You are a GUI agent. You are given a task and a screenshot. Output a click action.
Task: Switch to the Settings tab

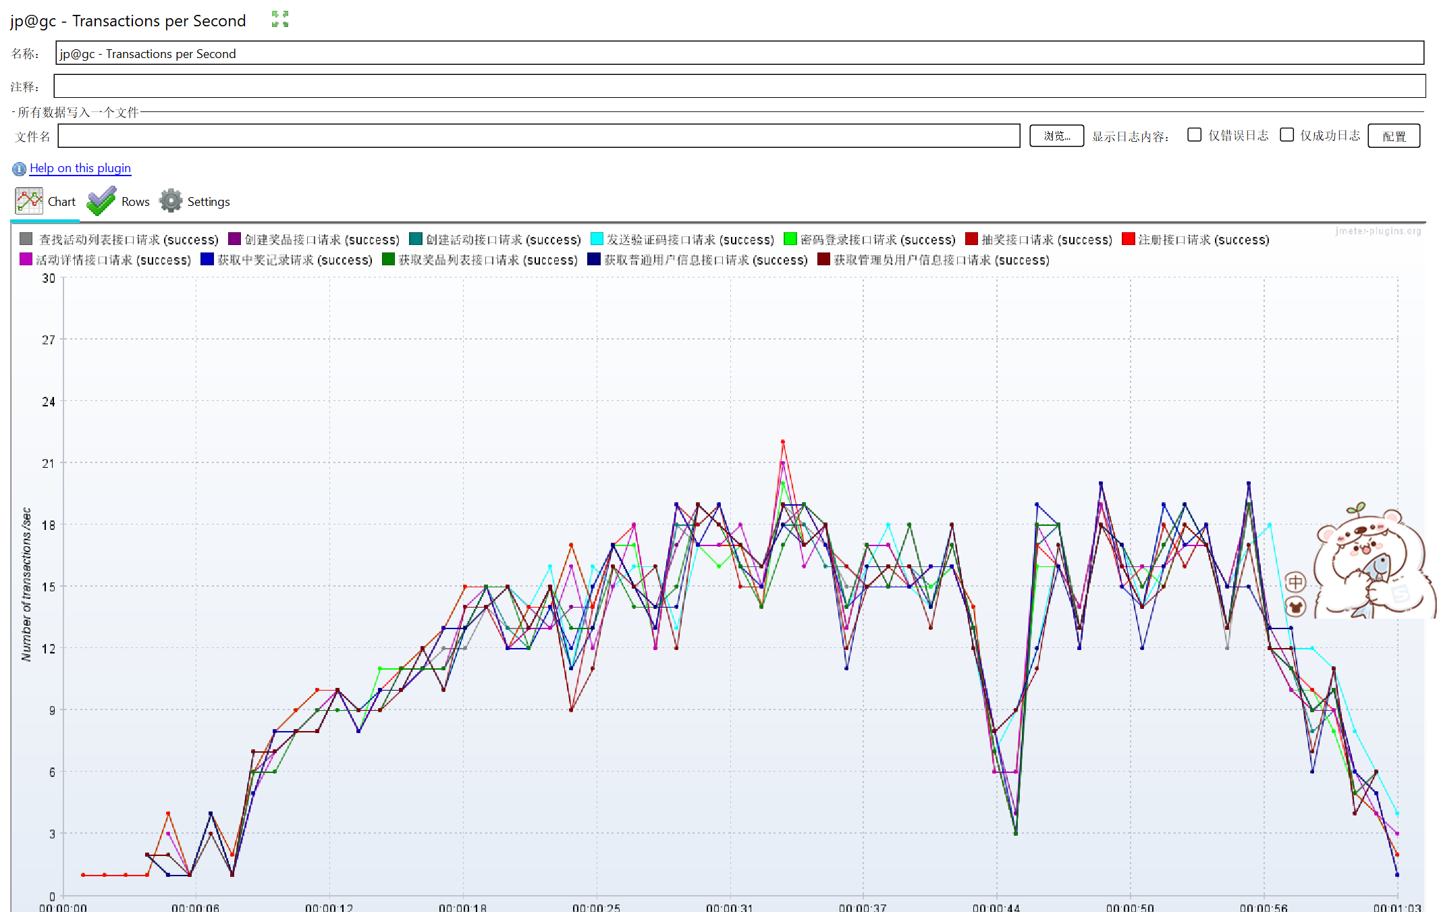(208, 202)
